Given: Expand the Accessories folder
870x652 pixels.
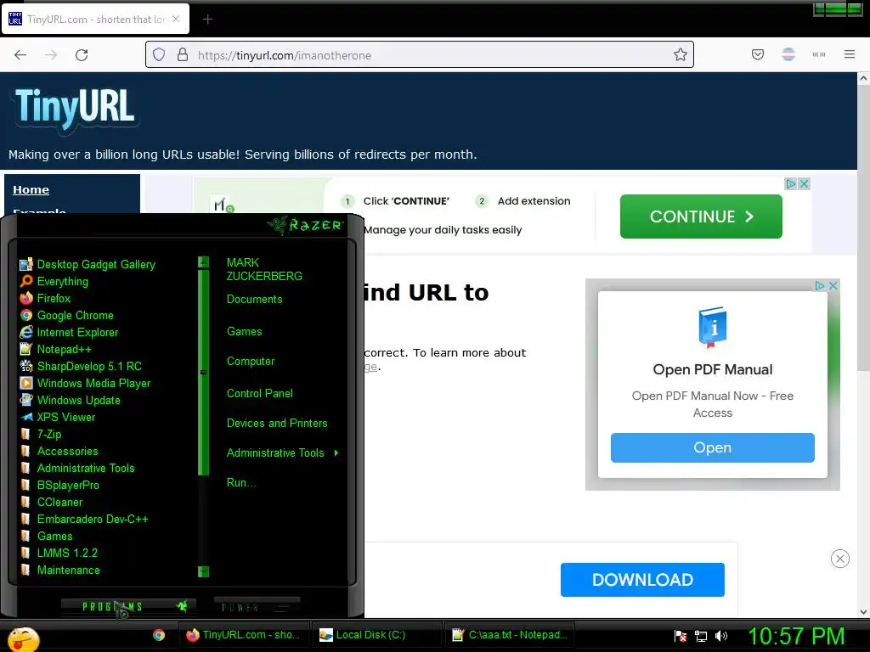Looking at the screenshot, I should coord(59,452).
